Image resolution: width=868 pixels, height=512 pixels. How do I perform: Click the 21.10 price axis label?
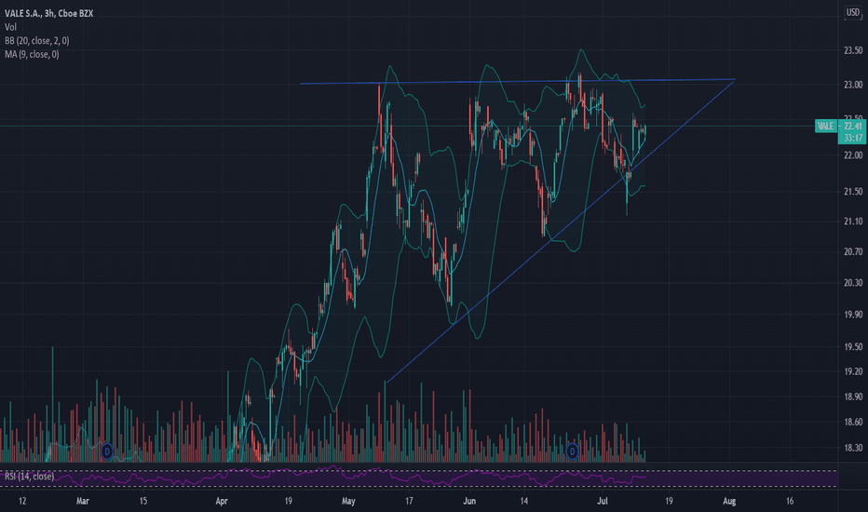click(x=852, y=222)
